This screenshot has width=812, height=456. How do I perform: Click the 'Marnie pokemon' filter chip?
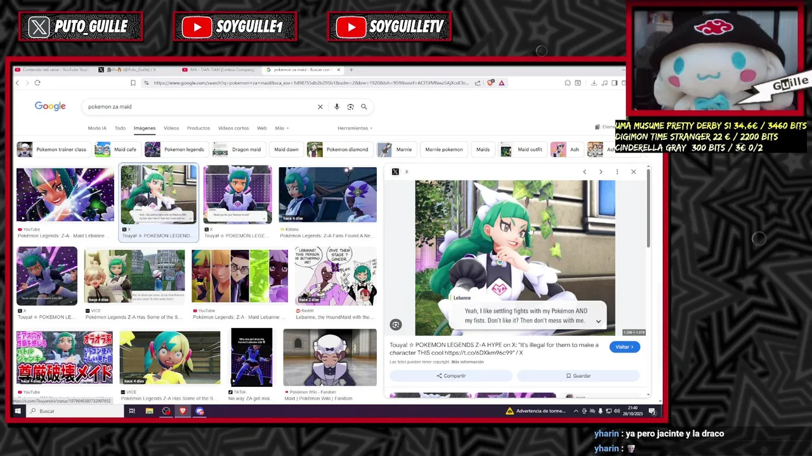click(444, 149)
